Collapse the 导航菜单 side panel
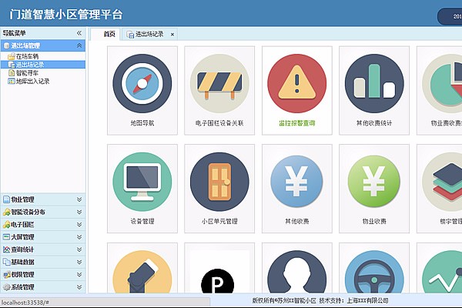The image size is (462, 308). pos(79,33)
